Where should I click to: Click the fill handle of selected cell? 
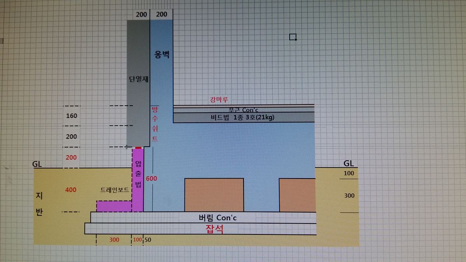click(x=296, y=39)
